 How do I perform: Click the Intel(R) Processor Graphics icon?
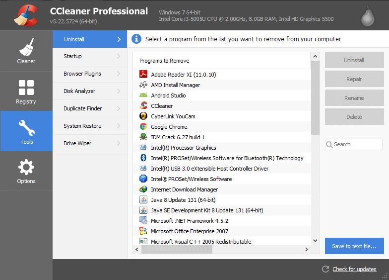[x=143, y=147]
